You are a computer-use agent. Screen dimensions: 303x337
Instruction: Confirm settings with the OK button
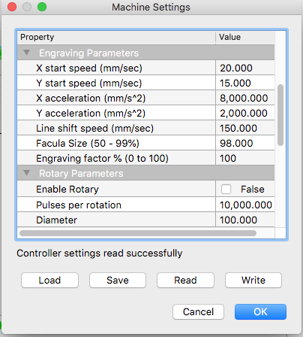(260, 311)
